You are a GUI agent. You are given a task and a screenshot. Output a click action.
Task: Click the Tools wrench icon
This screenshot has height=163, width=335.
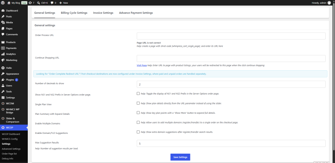pyautogui.click(x=3, y=92)
